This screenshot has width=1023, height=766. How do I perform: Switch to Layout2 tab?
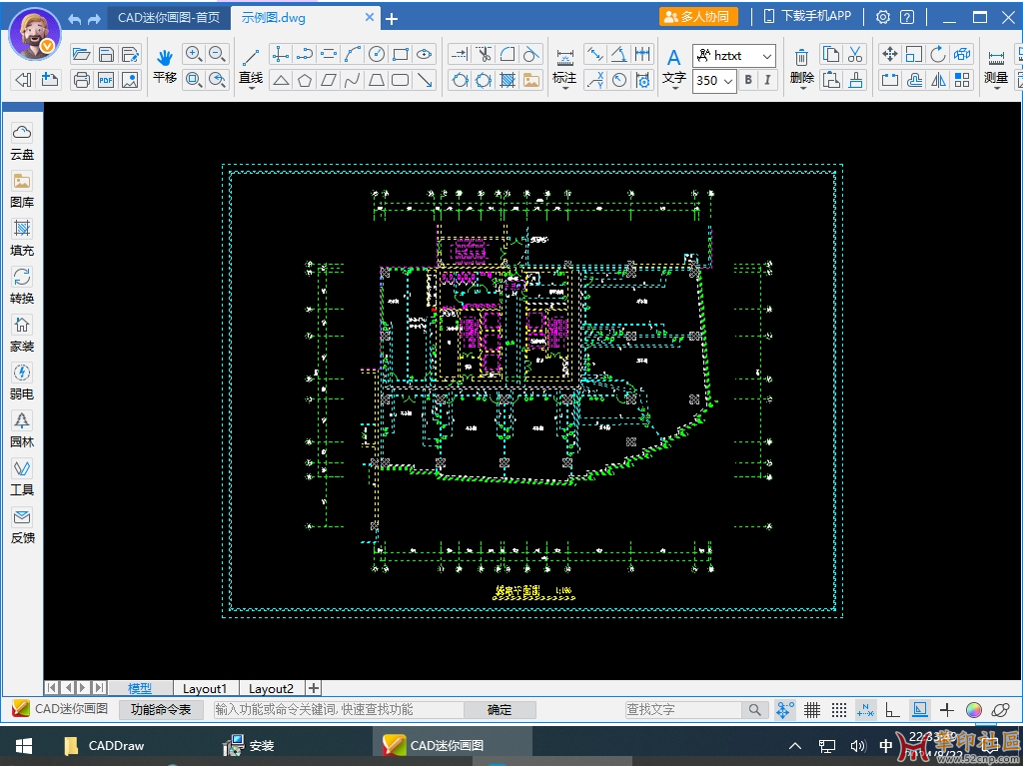(x=271, y=688)
